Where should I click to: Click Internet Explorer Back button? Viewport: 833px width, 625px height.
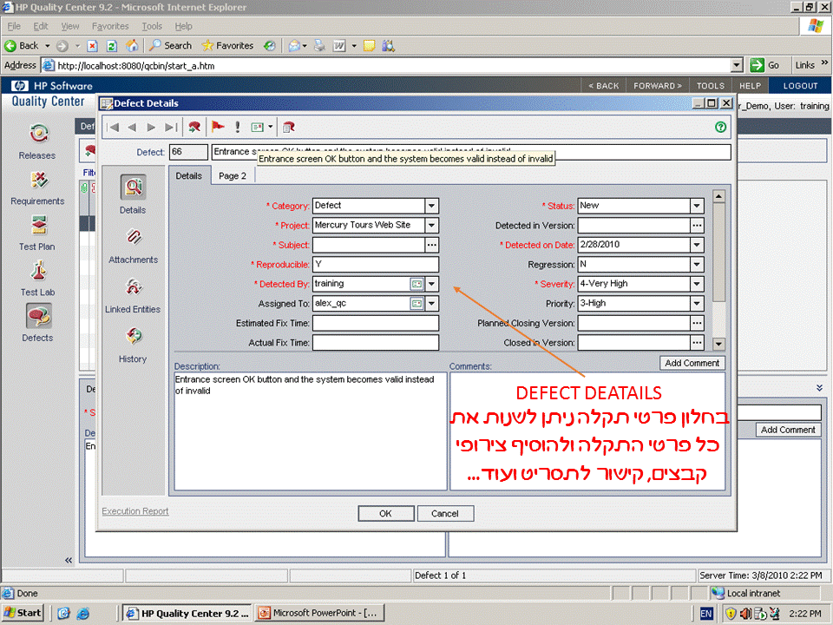(x=23, y=46)
